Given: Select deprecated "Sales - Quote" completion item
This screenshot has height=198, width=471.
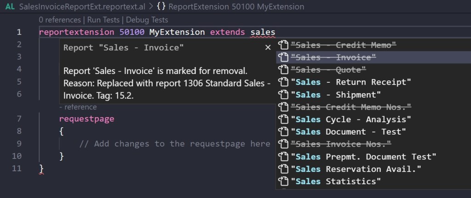Looking at the screenshot, I should [328, 70].
